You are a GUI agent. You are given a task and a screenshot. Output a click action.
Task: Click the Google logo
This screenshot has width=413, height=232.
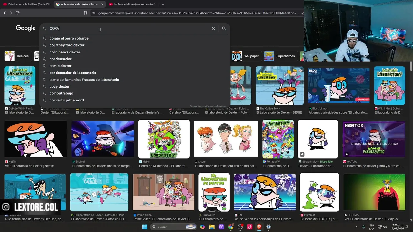[25, 28]
